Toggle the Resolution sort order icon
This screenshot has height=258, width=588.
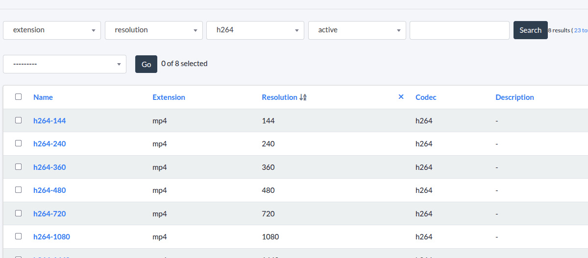(303, 97)
